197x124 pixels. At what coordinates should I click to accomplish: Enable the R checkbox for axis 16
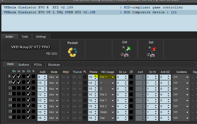point(33,117)
